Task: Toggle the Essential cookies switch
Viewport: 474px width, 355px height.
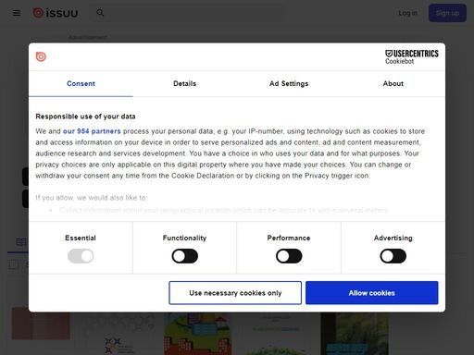Action: pos(81,256)
